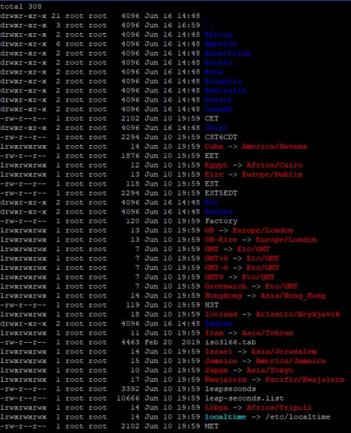351x433 pixels.
Task: Select the Europe directory name
Action: coord(218,211)
